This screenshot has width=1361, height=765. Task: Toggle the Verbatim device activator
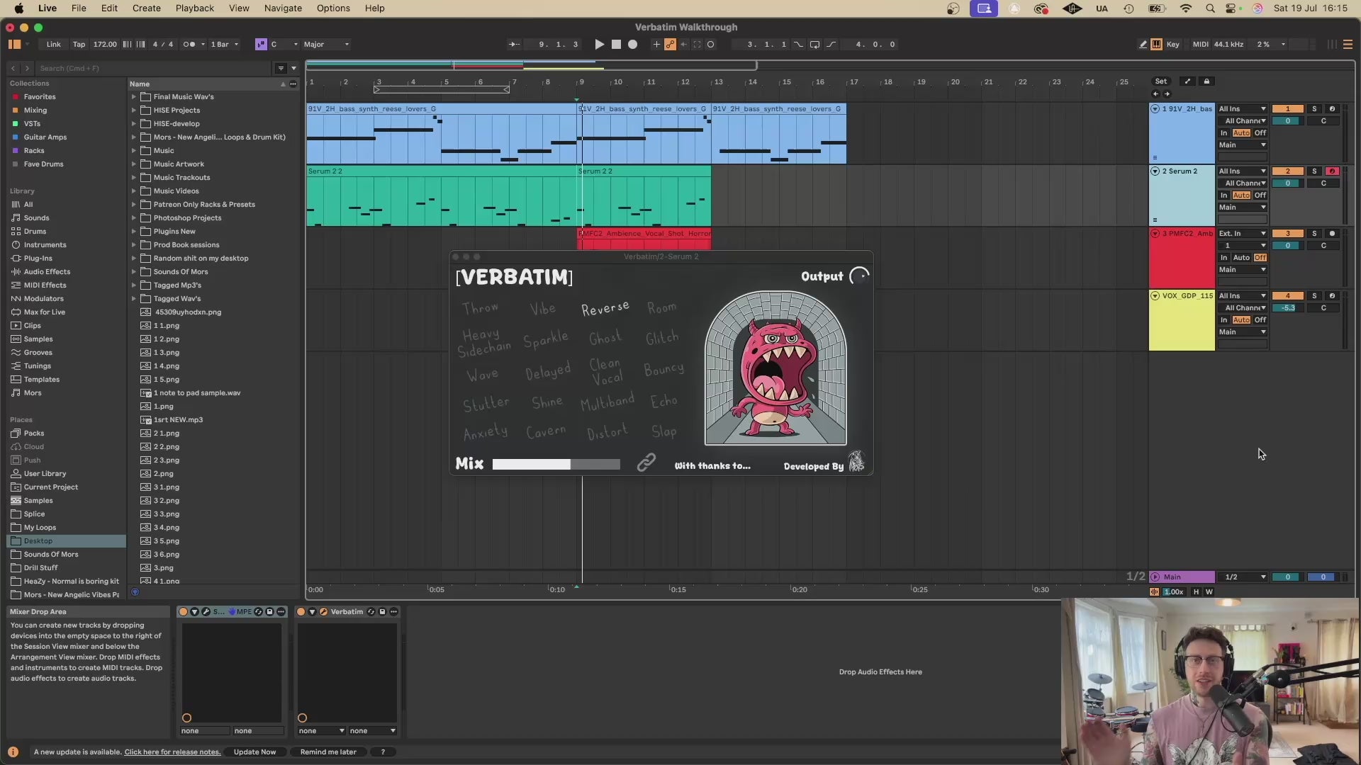(301, 612)
